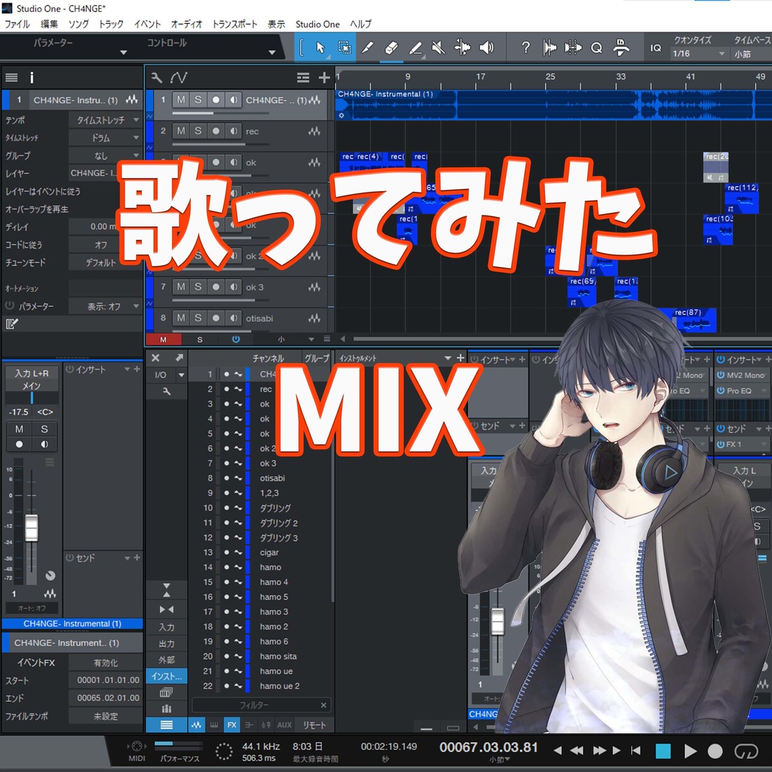Click the AUX button in console bar
The image size is (772, 772).
284,725
